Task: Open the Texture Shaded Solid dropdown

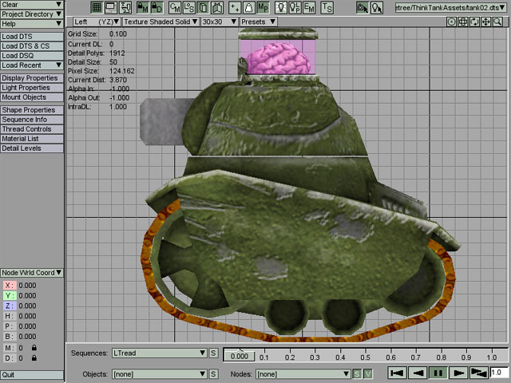Action: coord(160,22)
